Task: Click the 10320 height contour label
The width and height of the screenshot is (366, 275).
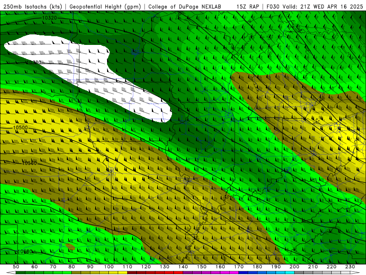Action: tap(49, 18)
